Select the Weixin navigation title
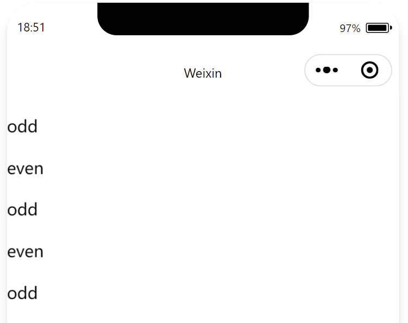The image size is (408, 323). [203, 73]
